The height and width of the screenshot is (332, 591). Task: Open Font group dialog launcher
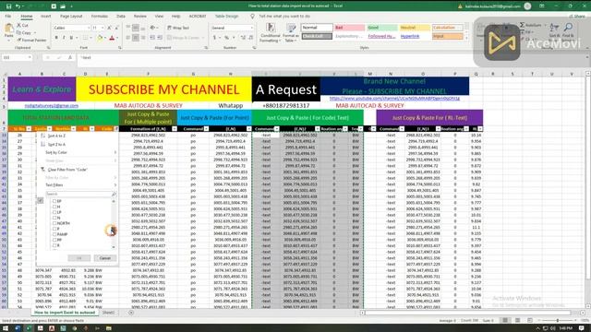point(120,48)
